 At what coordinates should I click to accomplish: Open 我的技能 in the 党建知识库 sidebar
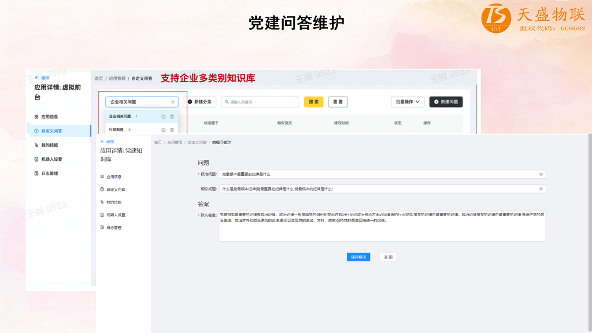click(x=113, y=202)
